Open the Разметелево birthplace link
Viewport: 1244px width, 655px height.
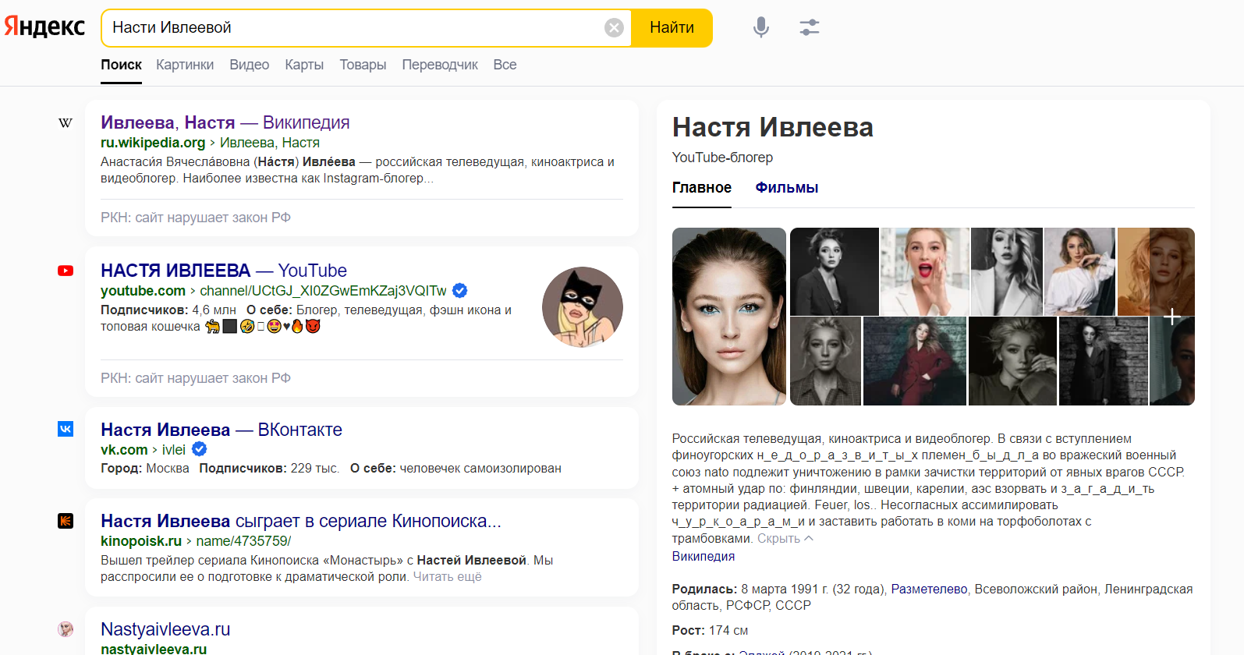929,589
